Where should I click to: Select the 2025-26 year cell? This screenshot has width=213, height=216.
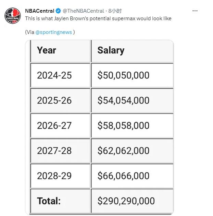60,100
